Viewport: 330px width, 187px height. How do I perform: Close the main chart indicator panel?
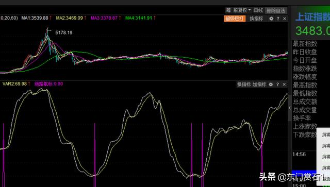285,19
